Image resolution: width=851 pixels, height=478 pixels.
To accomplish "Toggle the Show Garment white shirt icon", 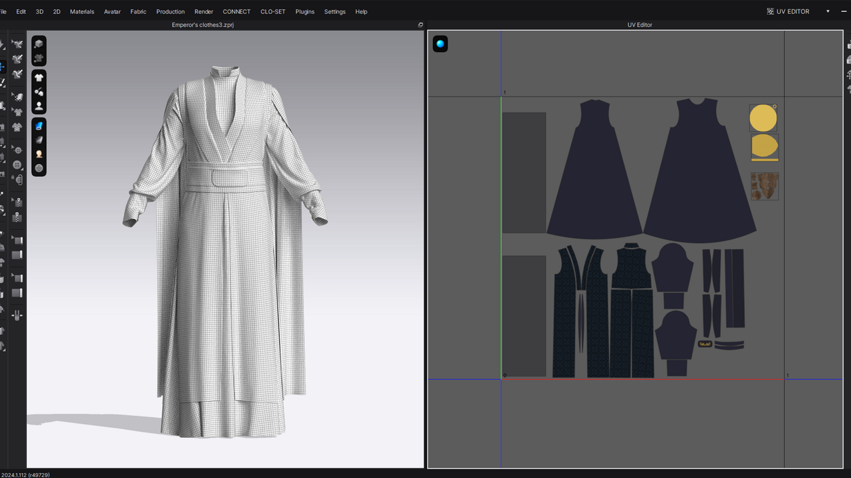I will (39, 78).
